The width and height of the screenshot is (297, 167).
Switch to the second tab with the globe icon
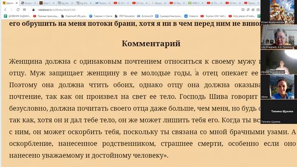point(28,3)
